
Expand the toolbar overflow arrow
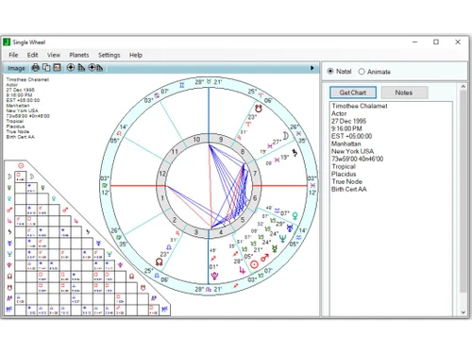coord(312,68)
